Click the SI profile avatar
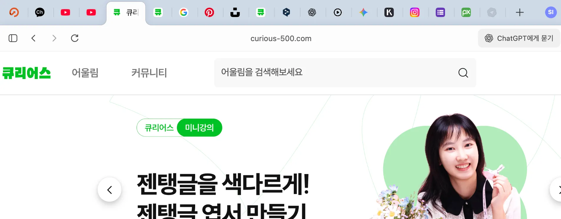The height and width of the screenshot is (219, 561). [551, 12]
